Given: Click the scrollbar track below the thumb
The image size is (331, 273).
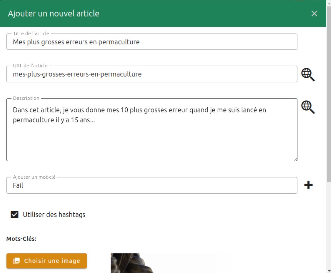Looking at the screenshot, I should point(329,226).
